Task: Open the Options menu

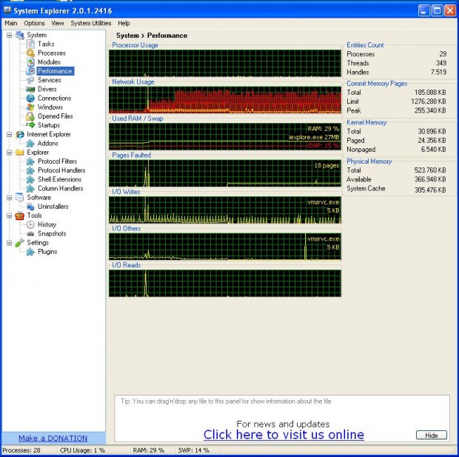Action: point(34,23)
